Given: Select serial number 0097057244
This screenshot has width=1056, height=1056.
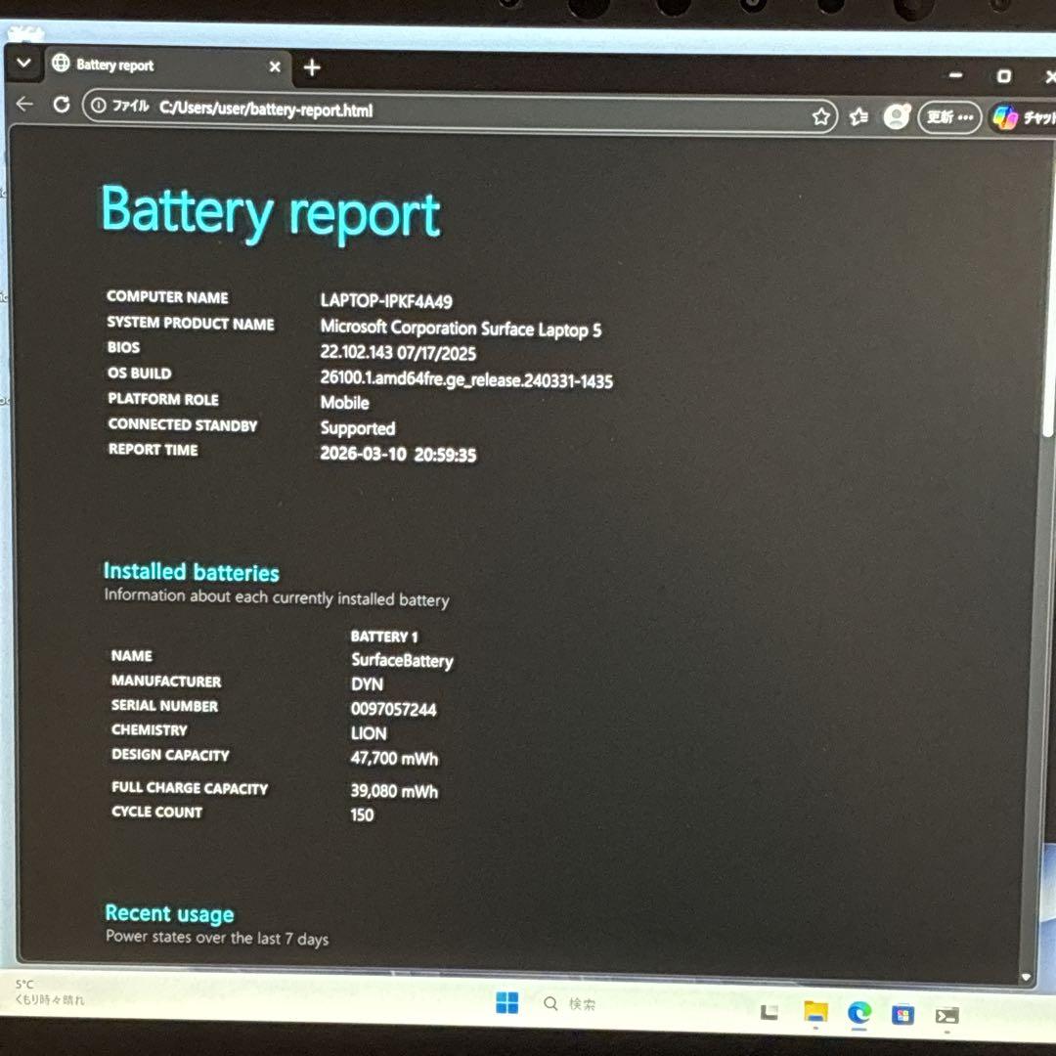Looking at the screenshot, I should 393,709.
